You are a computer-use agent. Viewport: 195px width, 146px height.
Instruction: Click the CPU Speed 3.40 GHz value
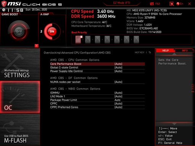click(x=105, y=11)
